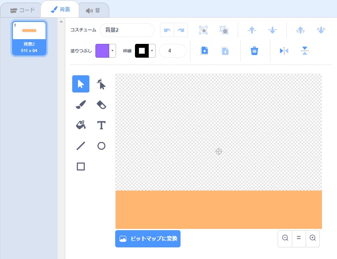
Task: Select the Line tool
Action: (x=81, y=146)
